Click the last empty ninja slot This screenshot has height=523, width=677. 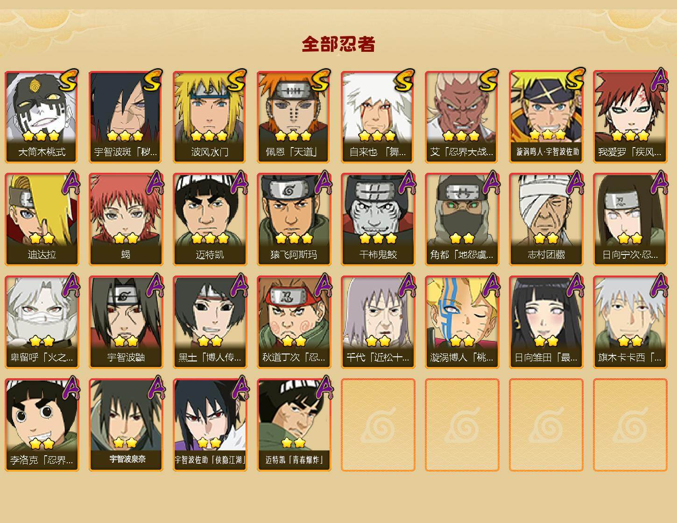[630, 425]
